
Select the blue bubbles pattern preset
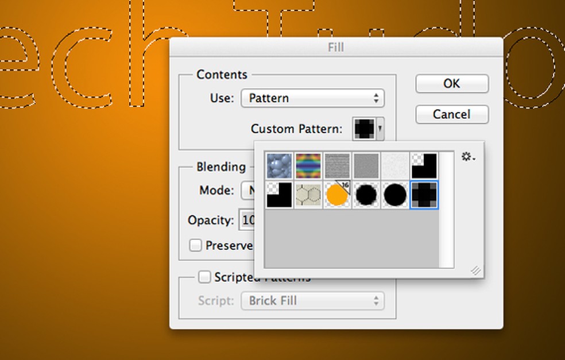tap(278, 166)
